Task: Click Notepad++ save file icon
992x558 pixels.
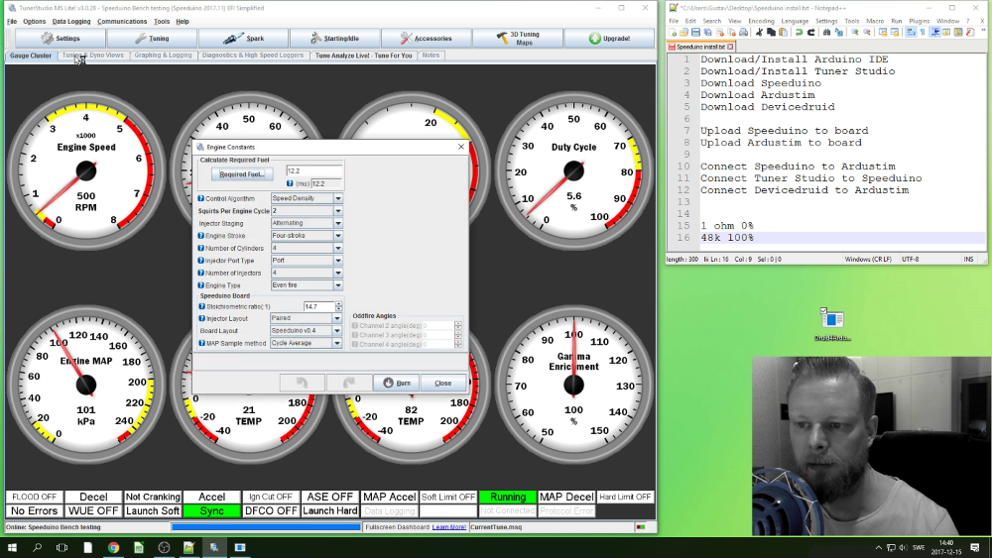Action: click(x=695, y=33)
